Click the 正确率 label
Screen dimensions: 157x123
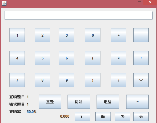[x=15, y=112]
